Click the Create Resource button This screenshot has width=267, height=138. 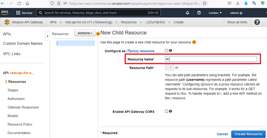point(248,134)
